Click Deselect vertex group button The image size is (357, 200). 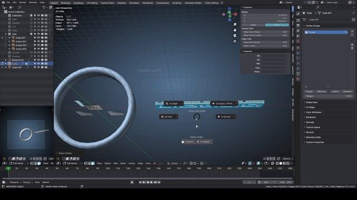click(x=348, y=91)
